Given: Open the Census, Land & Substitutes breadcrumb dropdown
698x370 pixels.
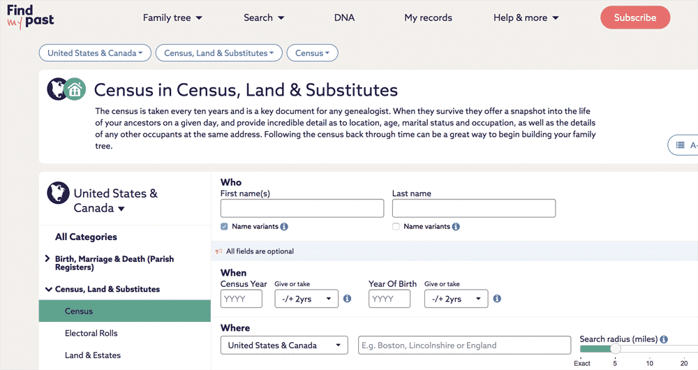Looking at the screenshot, I should tap(218, 53).
